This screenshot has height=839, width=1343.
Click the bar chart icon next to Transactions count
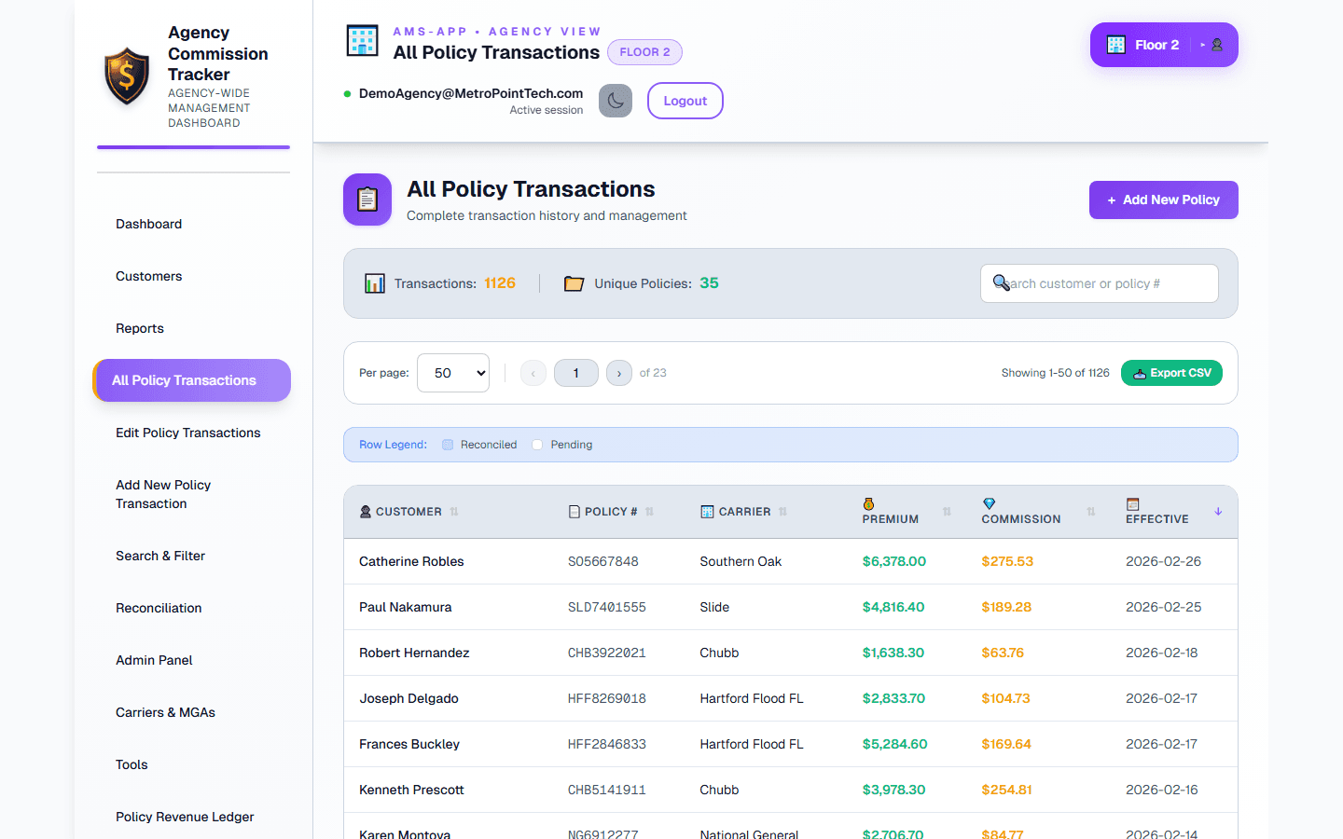374,282
